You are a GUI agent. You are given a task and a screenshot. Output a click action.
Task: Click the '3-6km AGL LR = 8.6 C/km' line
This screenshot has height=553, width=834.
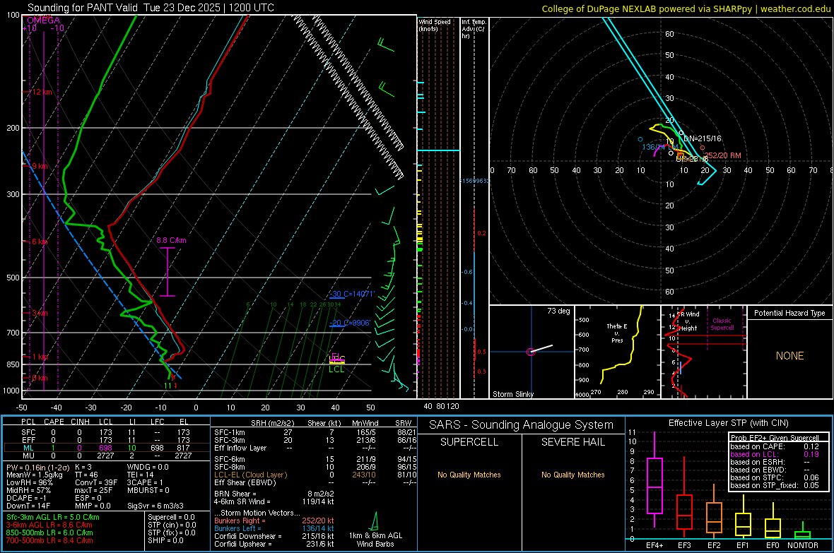point(49,525)
